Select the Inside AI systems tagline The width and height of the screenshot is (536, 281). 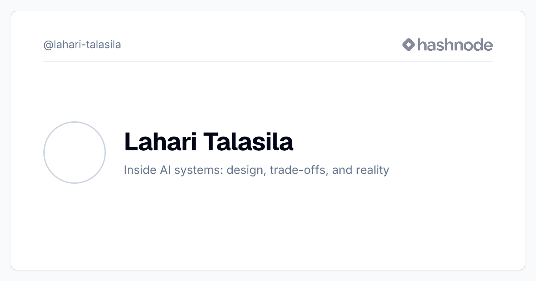pos(256,170)
